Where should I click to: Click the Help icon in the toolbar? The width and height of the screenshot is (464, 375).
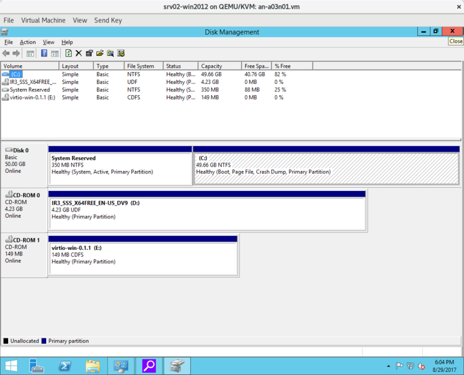tap(44, 53)
